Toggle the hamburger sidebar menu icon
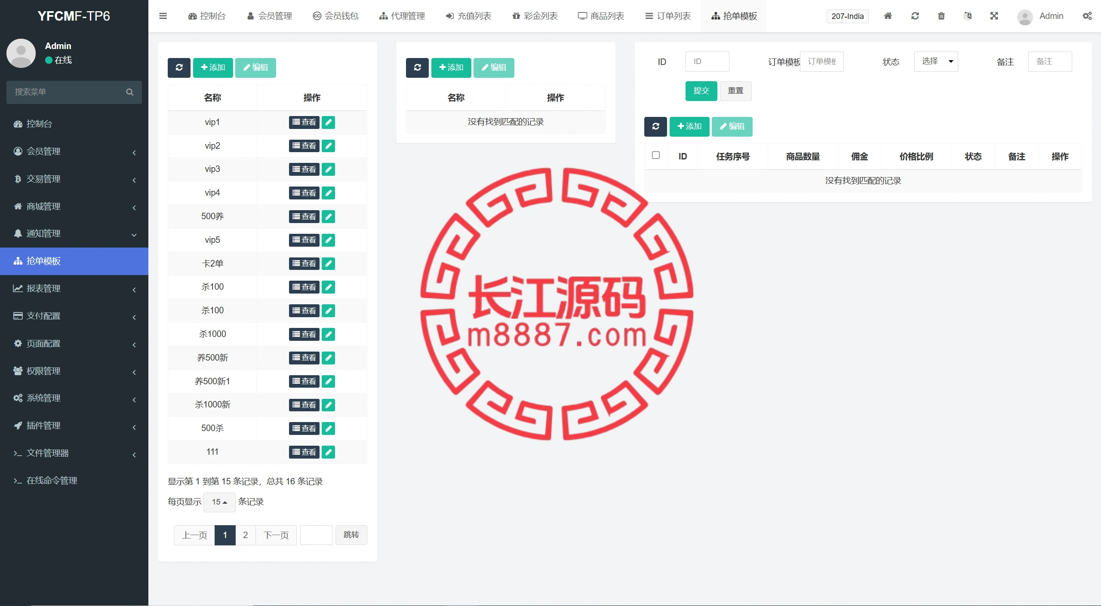This screenshot has height=606, width=1101. tap(163, 16)
